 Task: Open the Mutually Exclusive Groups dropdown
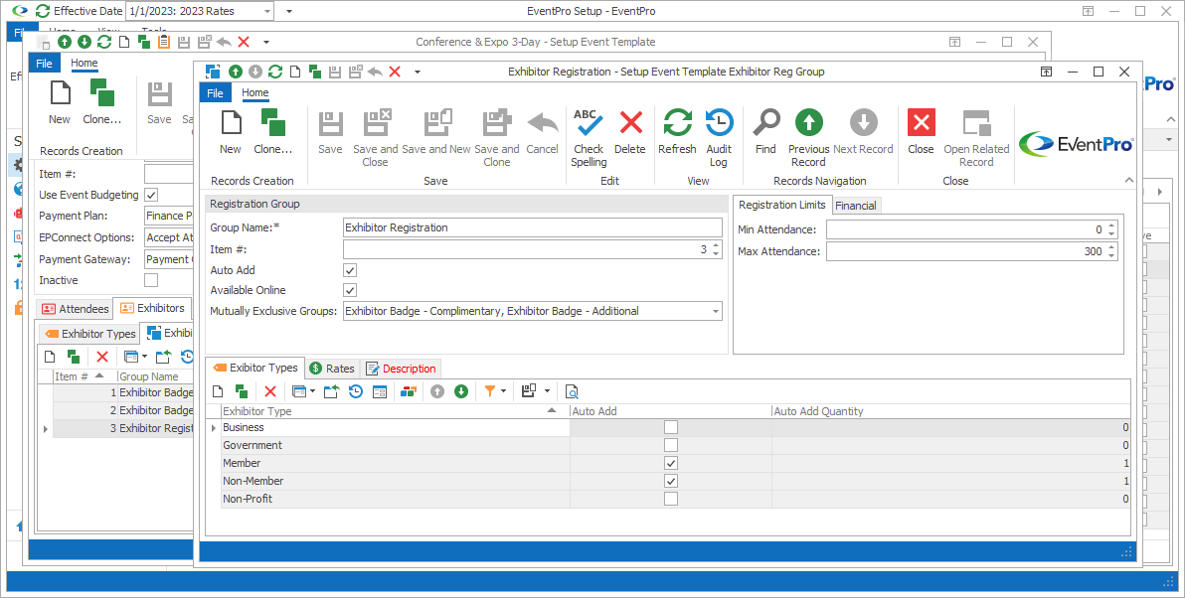pyautogui.click(x=715, y=311)
